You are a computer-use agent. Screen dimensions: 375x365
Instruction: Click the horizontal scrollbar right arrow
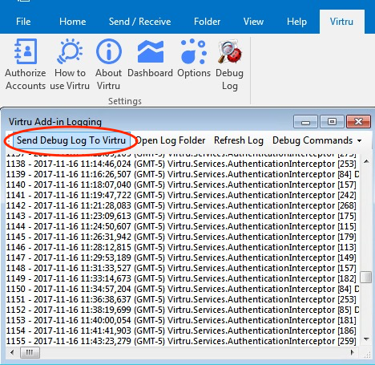[x=353, y=353]
